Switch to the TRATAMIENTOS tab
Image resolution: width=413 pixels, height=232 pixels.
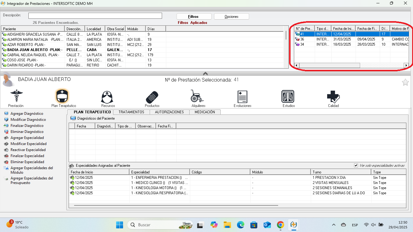click(131, 112)
